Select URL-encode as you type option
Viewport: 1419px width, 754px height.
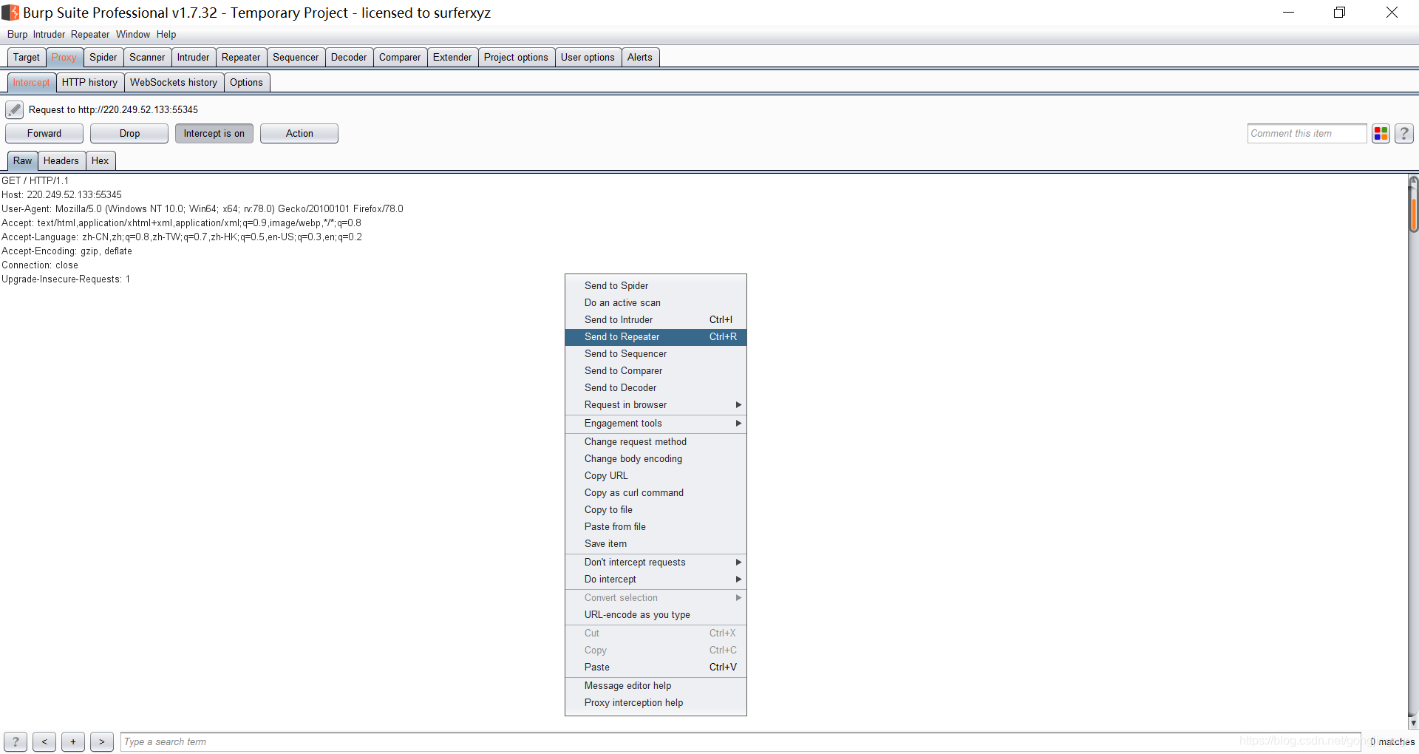click(x=656, y=615)
